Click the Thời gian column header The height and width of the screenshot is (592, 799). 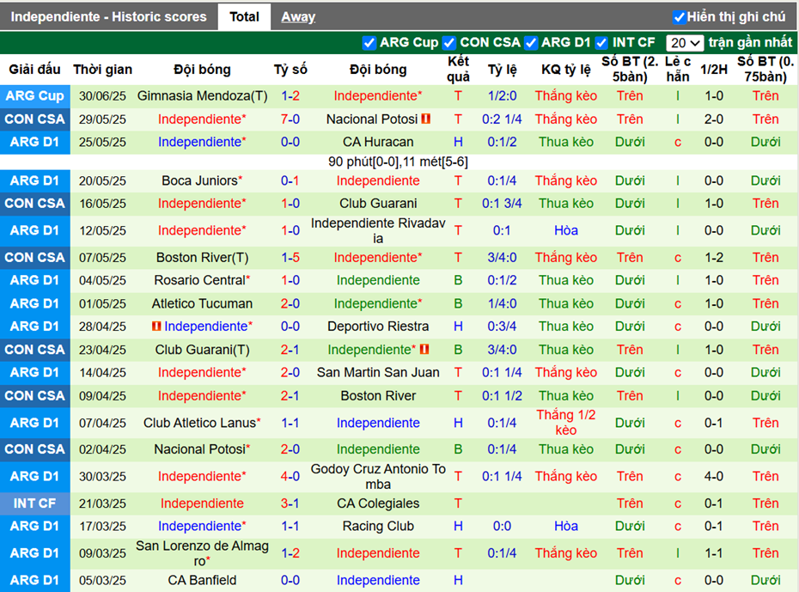(x=102, y=70)
